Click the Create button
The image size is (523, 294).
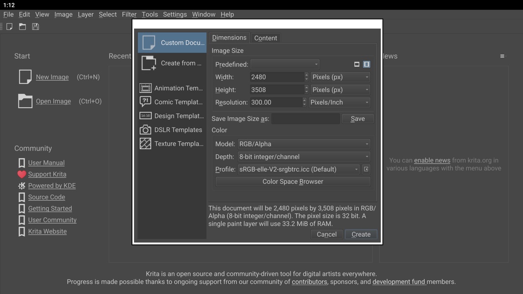pyautogui.click(x=361, y=235)
